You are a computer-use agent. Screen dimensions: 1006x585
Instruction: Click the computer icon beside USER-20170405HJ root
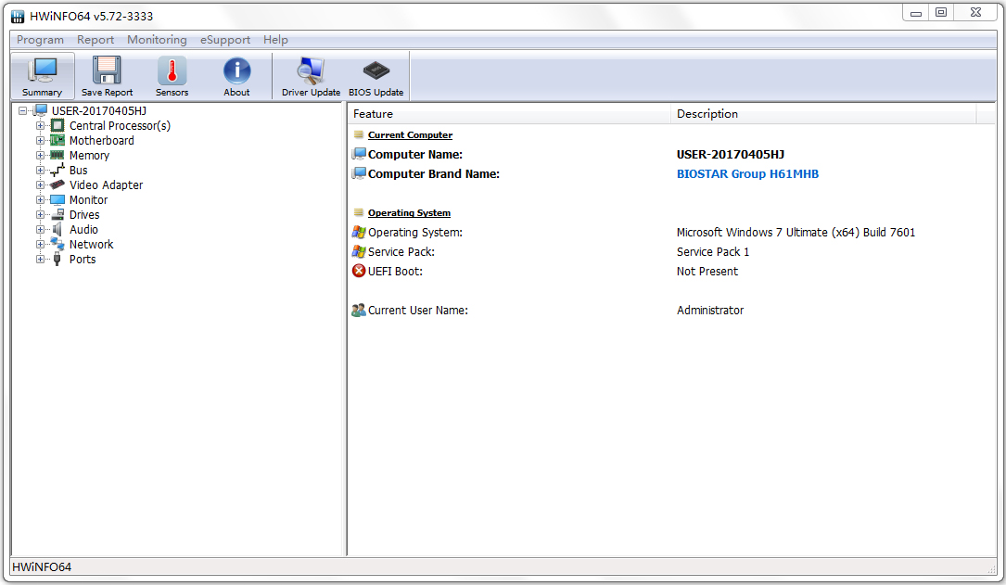coord(41,110)
